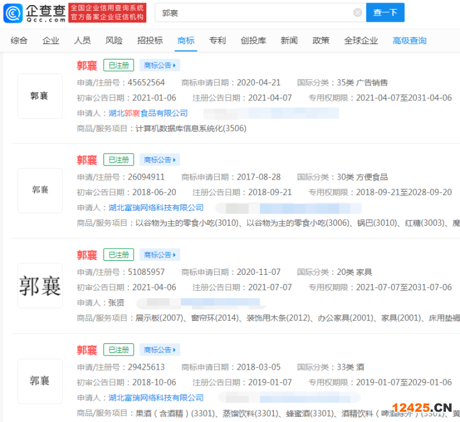Open 商标公告 for registration 26094911
Screen dimensions: 460x422
click(160, 160)
